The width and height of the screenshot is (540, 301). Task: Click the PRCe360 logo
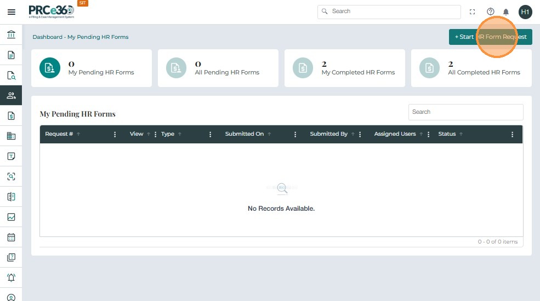coord(52,11)
